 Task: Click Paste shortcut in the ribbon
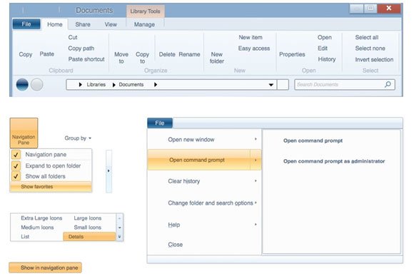click(x=86, y=59)
